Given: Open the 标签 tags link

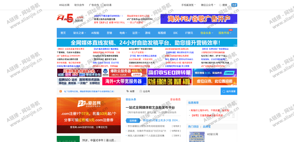Looking at the screenshot, I should [131, 91].
